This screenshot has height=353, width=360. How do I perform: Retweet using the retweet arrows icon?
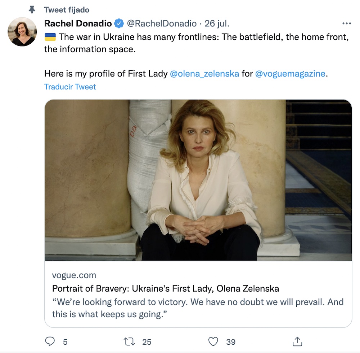pyautogui.click(x=129, y=341)
